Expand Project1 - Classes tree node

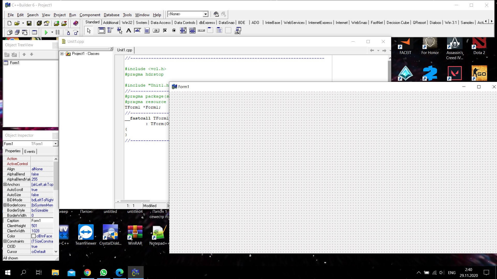click(62, 54)
